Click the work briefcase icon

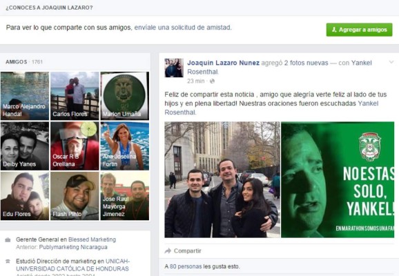(8, 239)
